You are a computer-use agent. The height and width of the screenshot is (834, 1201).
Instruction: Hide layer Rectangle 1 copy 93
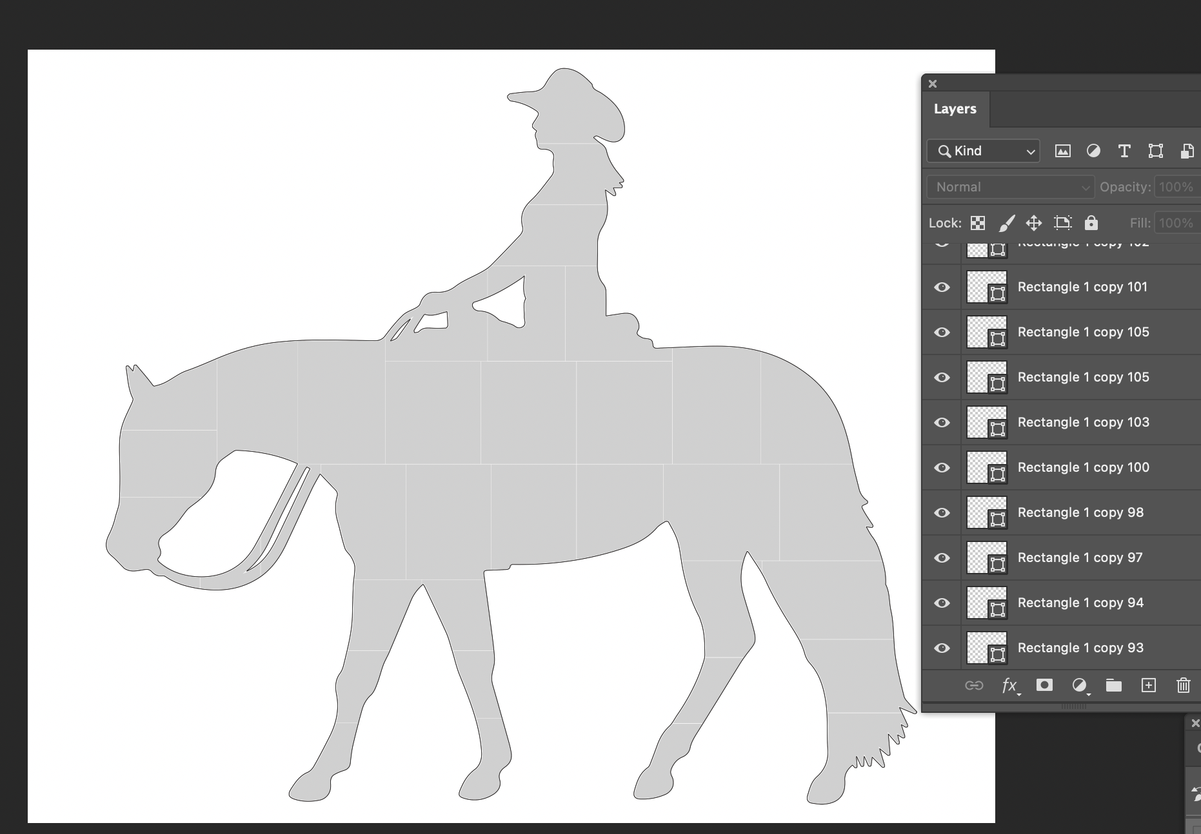click(942, 648)
